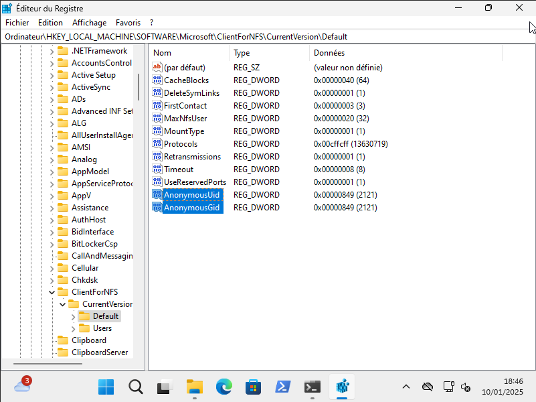Click the Retransmissions DWORD icon
The width and height of the screenshot is (536, 402).
coord(157,156)
